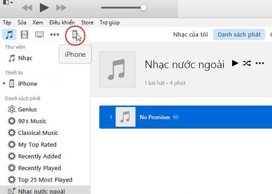Viewport: 272px width, 194px height.
Task: Switch to the Nhạc của tôi tab
Action: click(190, 35)
